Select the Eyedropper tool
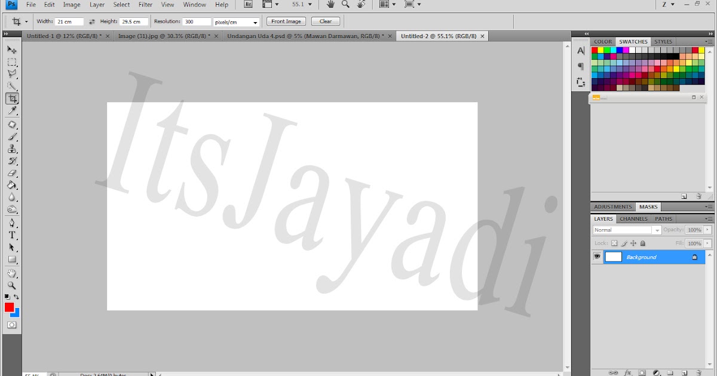Viewport: 717px width, 376px height. click(12, 111)
